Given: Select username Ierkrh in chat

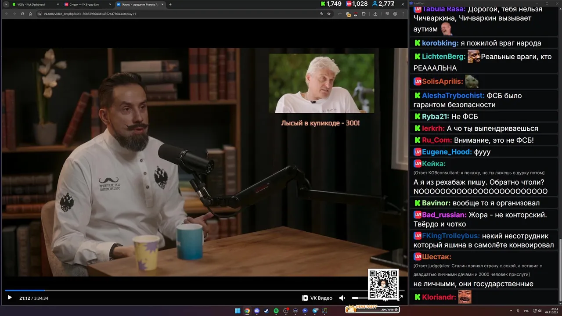Looking at the screenshot, I should 433,128.
